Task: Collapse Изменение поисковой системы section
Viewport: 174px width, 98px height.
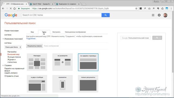Action: click(x=3, y=39)
